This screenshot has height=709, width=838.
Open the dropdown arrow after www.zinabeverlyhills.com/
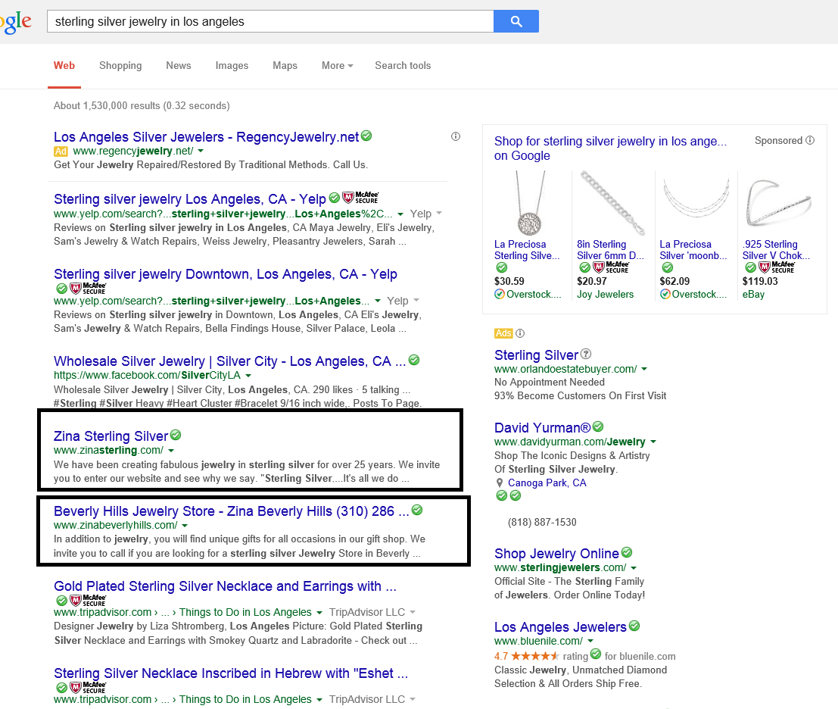click(185, 526)
